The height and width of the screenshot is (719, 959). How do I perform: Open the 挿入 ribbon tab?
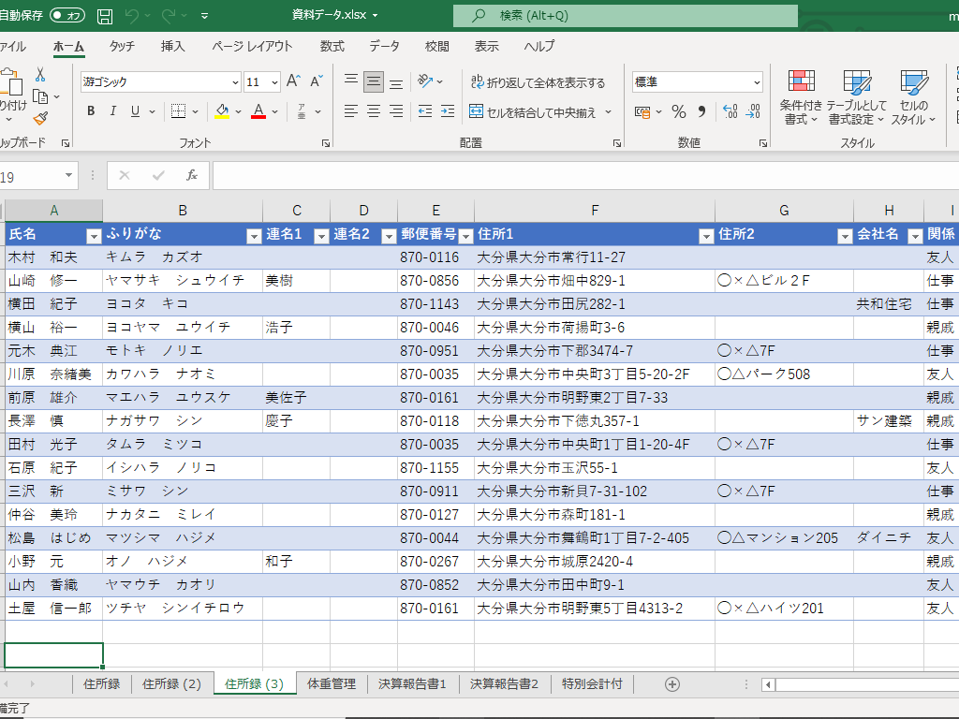(x=172, y=47)
